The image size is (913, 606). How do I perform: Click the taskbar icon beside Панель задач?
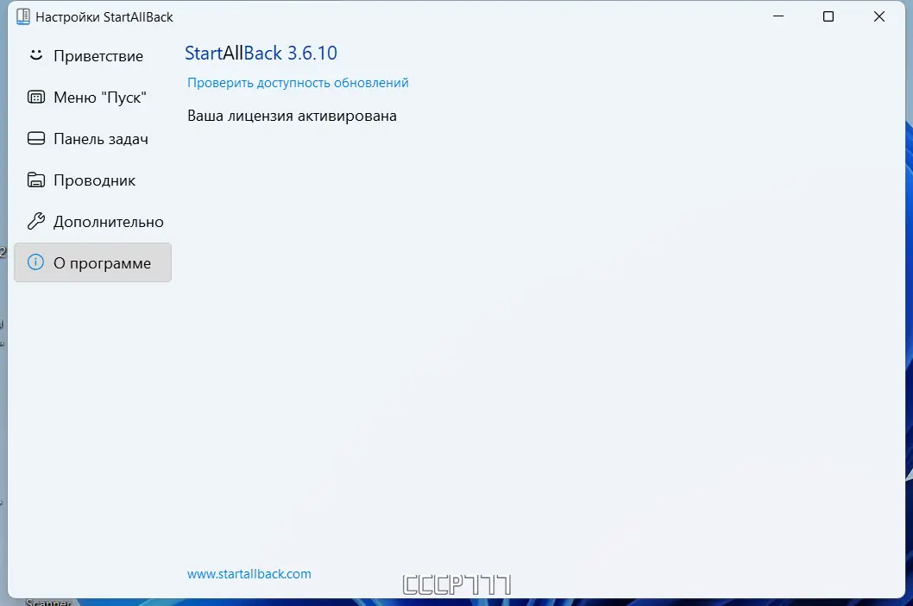[x=35, y=138]
